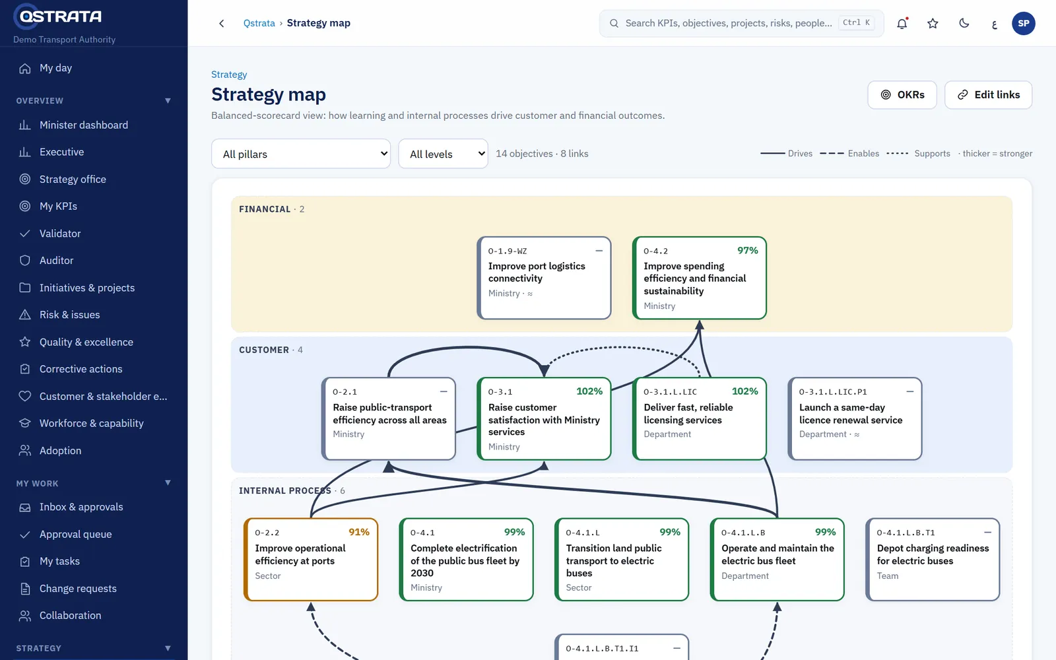Click the Strategy office target icon
This screenshot has height=660, width=1056.
click(x=25, y=179)
